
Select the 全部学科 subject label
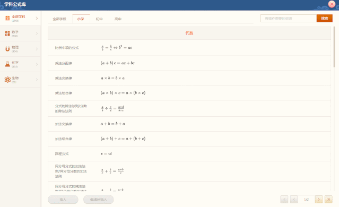tap(19, 16)
